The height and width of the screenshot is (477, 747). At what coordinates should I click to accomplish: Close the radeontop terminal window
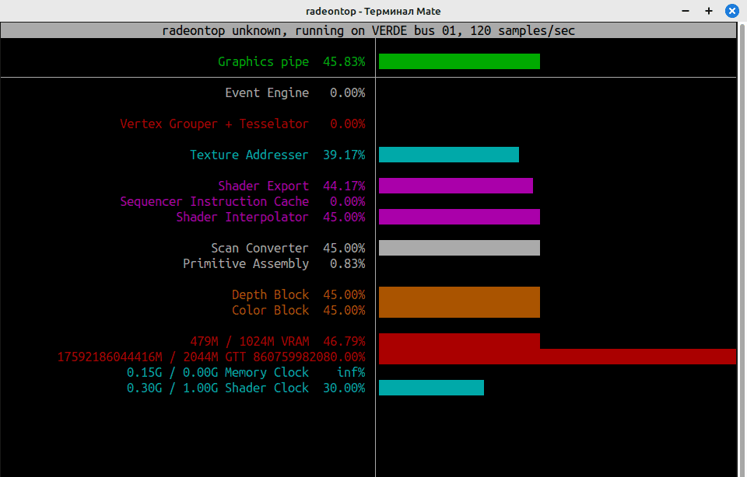(x=731, y=11)
